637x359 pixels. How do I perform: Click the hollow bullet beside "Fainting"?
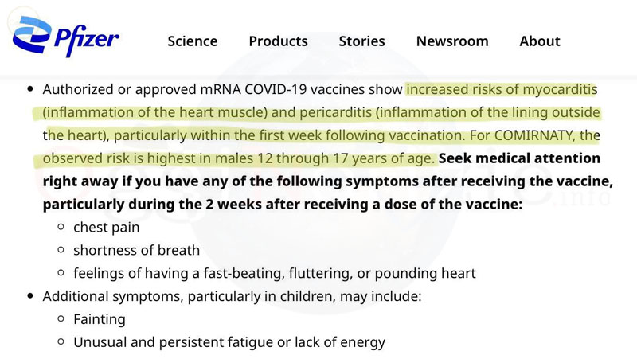point(61,320)
